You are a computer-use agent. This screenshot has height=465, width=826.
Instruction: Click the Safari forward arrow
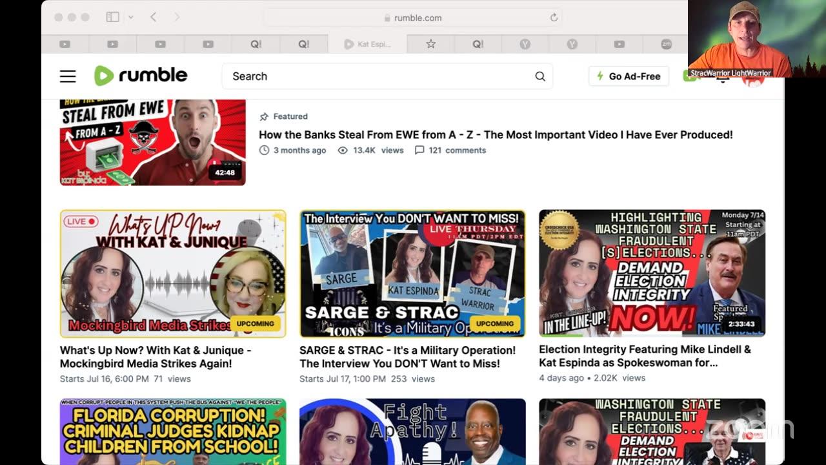click(176, 17)
